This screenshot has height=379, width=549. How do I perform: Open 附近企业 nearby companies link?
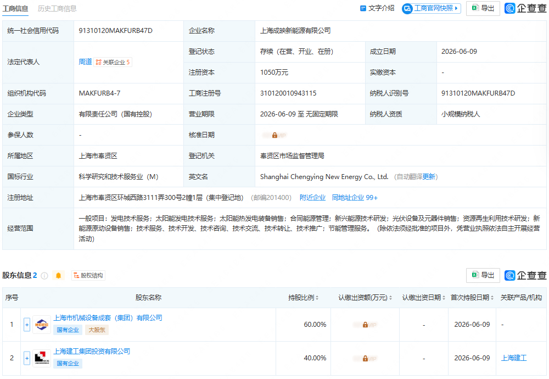click(313, 198)
